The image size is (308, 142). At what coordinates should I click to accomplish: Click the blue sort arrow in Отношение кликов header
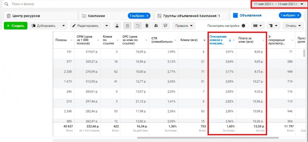click(230, 40)
